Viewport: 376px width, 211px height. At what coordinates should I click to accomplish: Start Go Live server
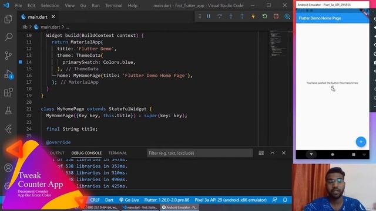pyautogui.click(x=129, y=200)
